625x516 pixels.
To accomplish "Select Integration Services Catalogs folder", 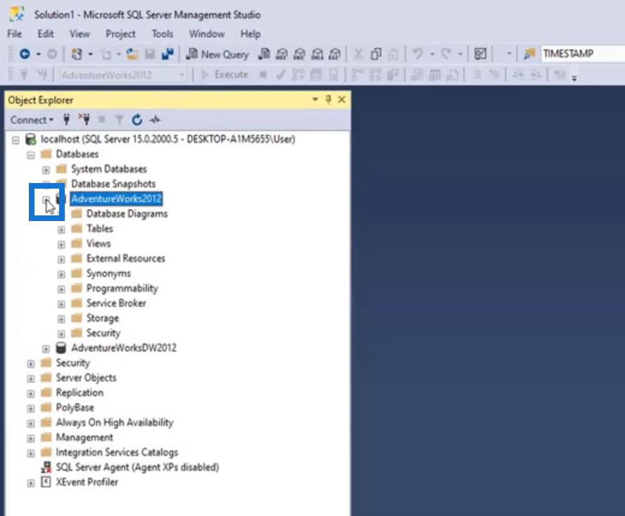I will 117,452.
